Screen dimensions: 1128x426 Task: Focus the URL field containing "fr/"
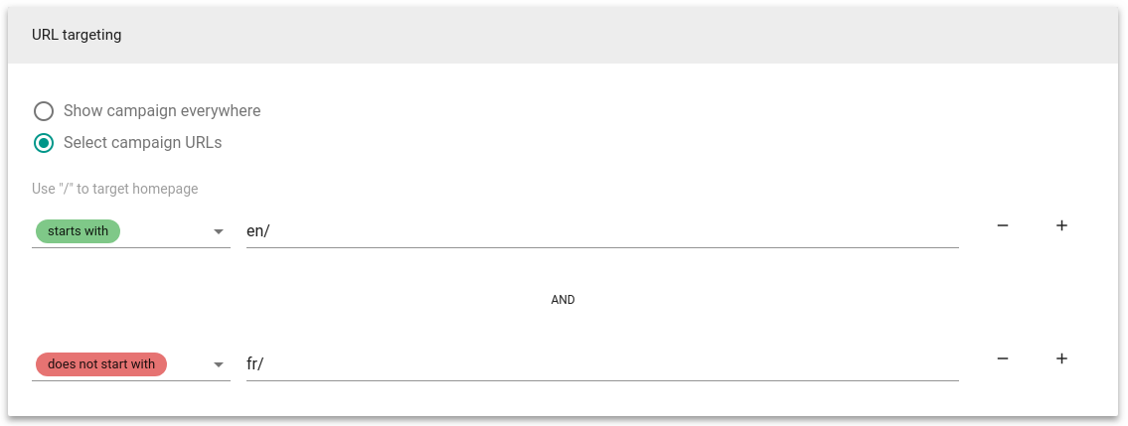[x=602, y=364]
